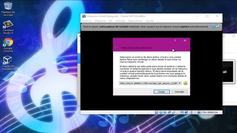Viewport: 237px width, 133px height.
Task: Click the network adapters icon in status bar
Action: [x=169, y=112]
